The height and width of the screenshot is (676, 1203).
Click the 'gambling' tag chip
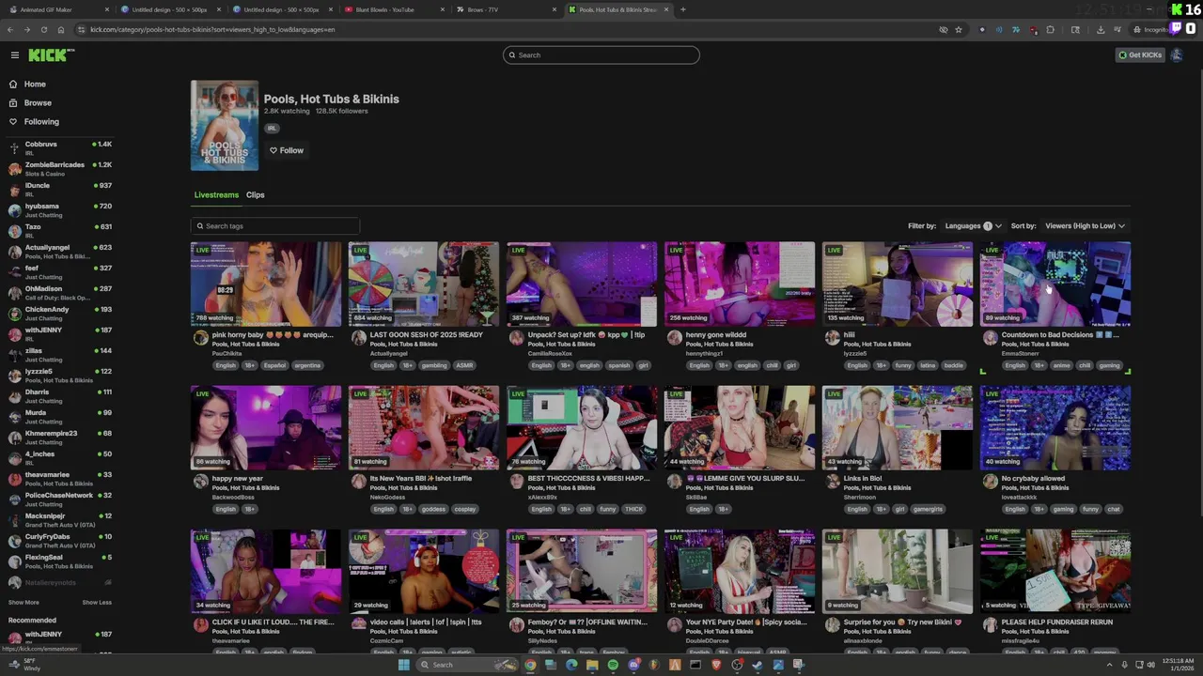tap(434, 366)
